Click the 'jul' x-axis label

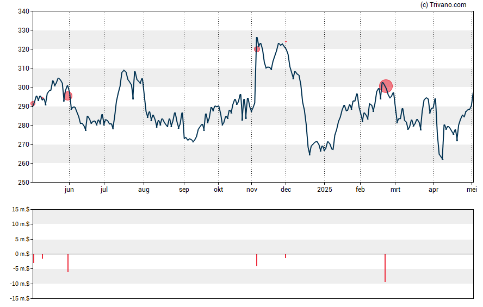tap(104, 190)
